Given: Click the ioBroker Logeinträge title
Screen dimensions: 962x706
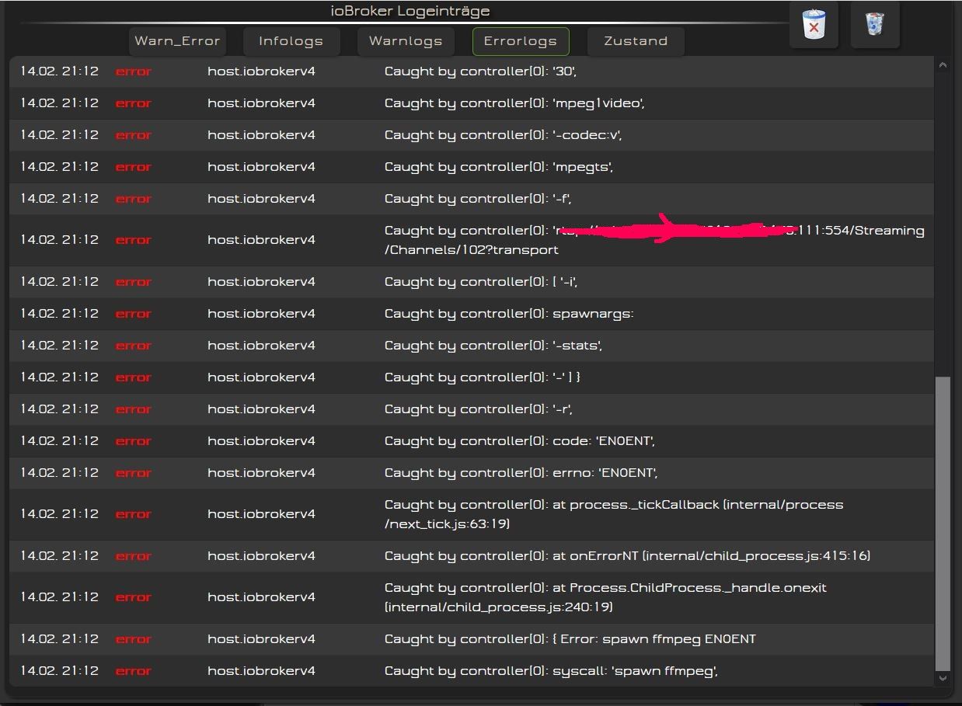Looking at the screenshot, I should coord(410,11).
